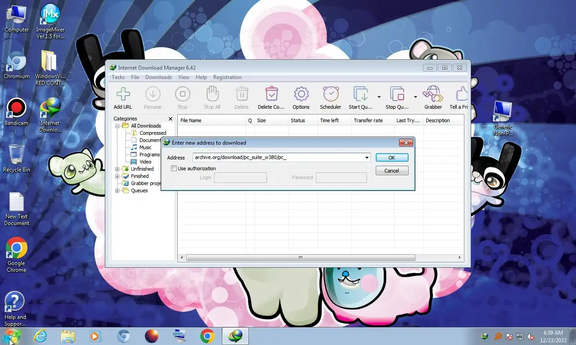Click the Stop toolbar icon
This screenshot has width=576, height=345.
[x=182, y=94]
